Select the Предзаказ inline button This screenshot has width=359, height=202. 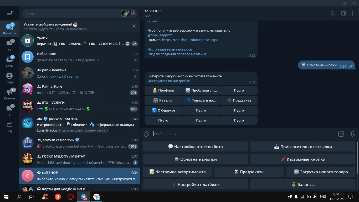click(239, 100)
